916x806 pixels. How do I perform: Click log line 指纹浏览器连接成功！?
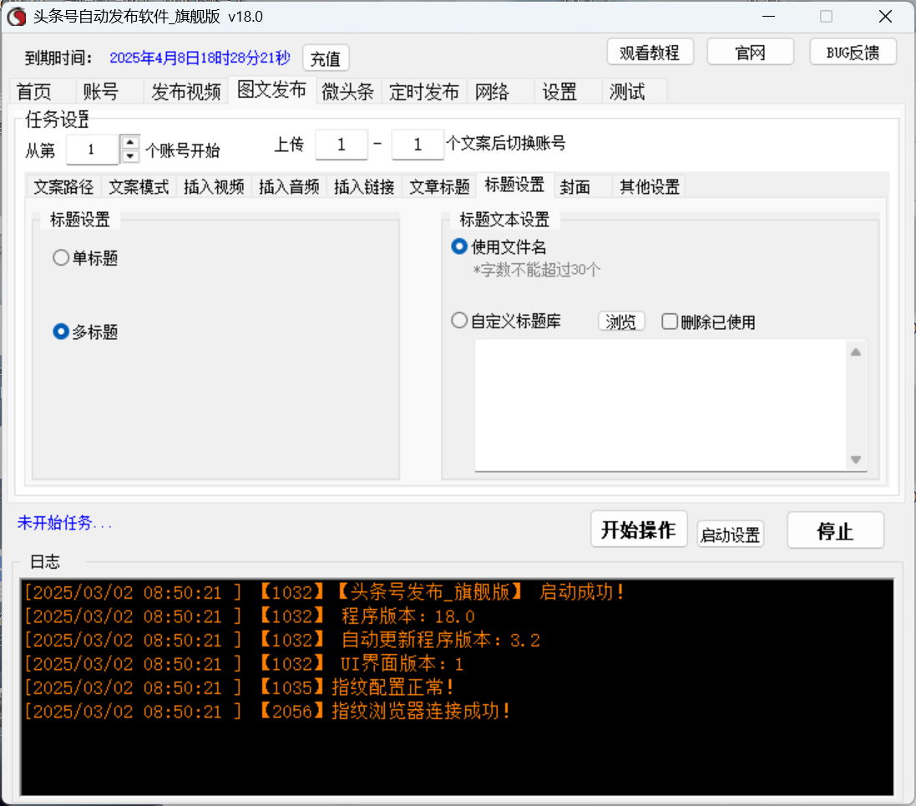click(x=267, y=712)
